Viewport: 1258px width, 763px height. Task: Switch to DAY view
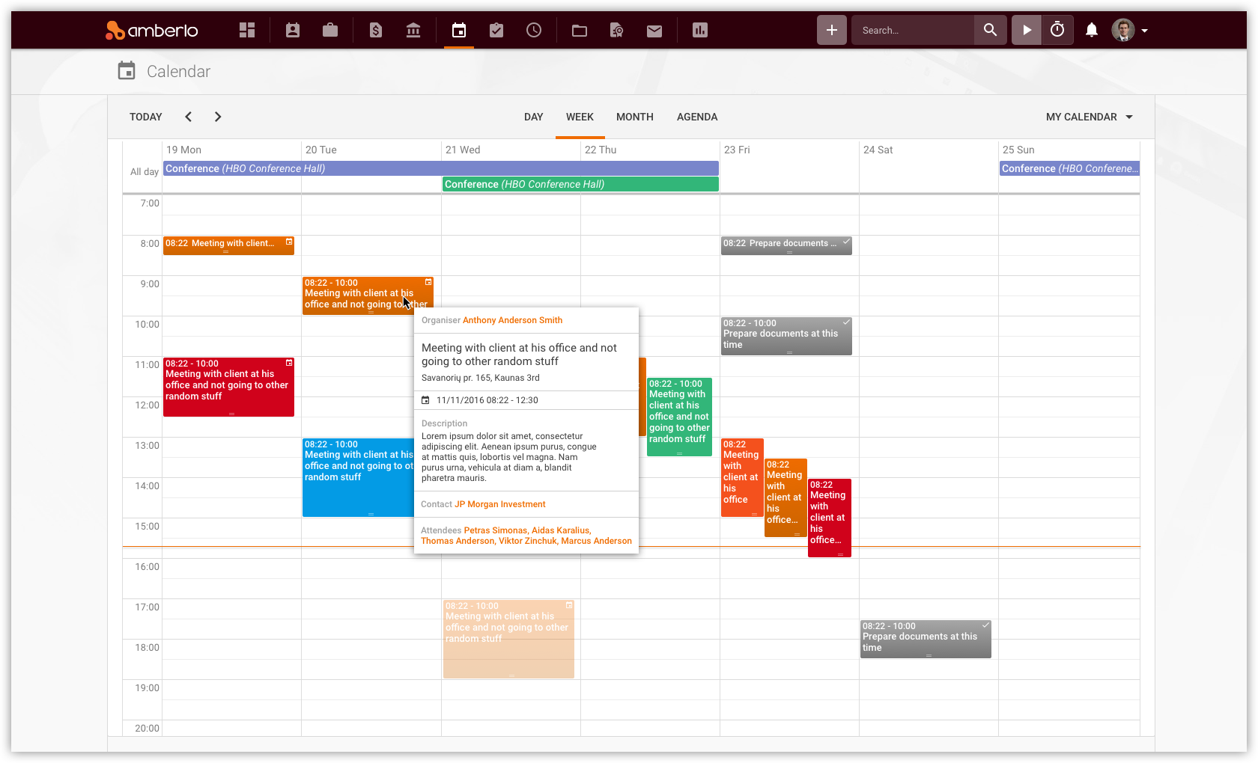point(534,117)
